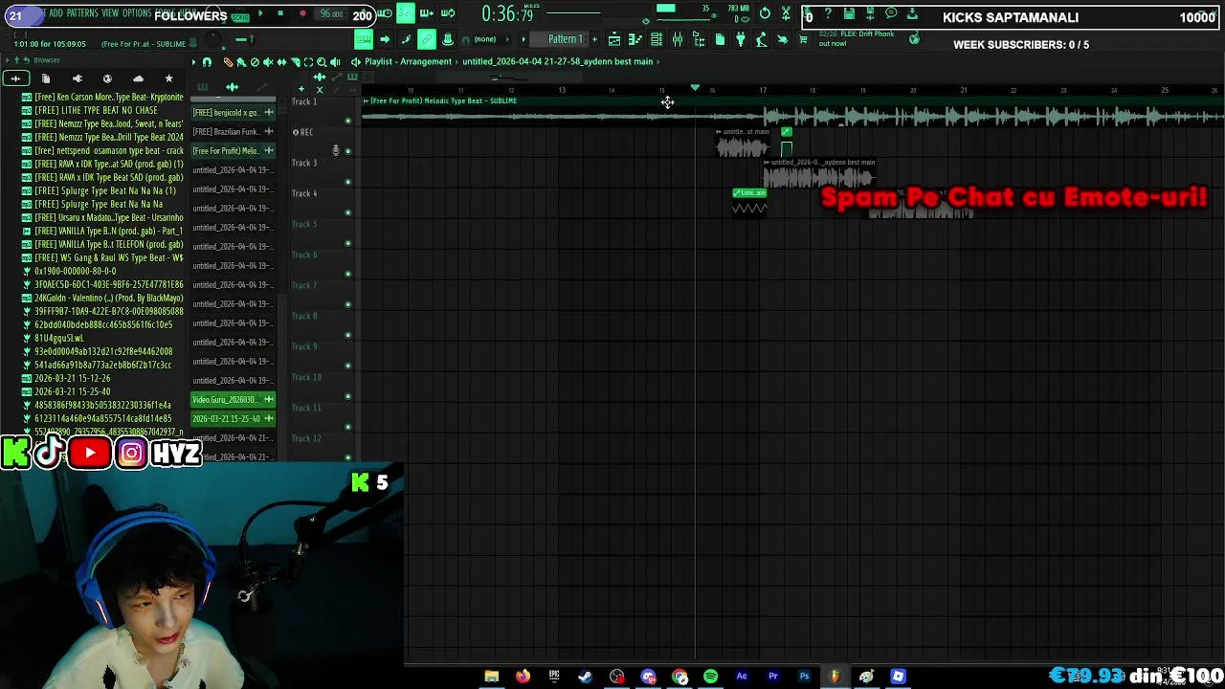Mute Track 6 using its green dot

click(x=347, y=274)
